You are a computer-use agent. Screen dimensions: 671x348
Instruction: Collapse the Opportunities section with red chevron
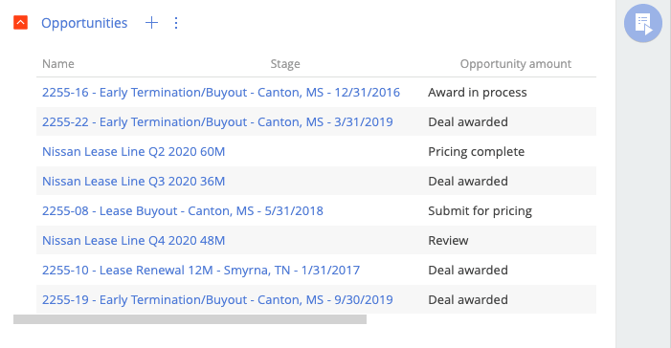click(x=20, y=23)
